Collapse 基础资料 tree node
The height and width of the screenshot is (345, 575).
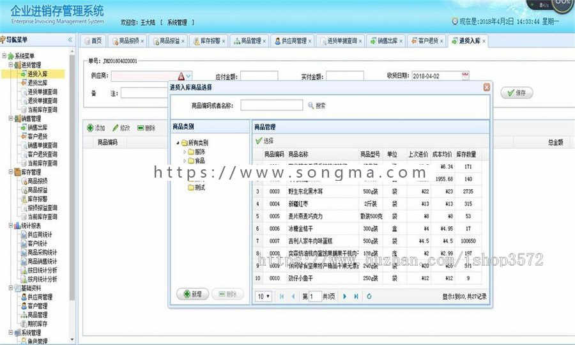coord(11,288)
